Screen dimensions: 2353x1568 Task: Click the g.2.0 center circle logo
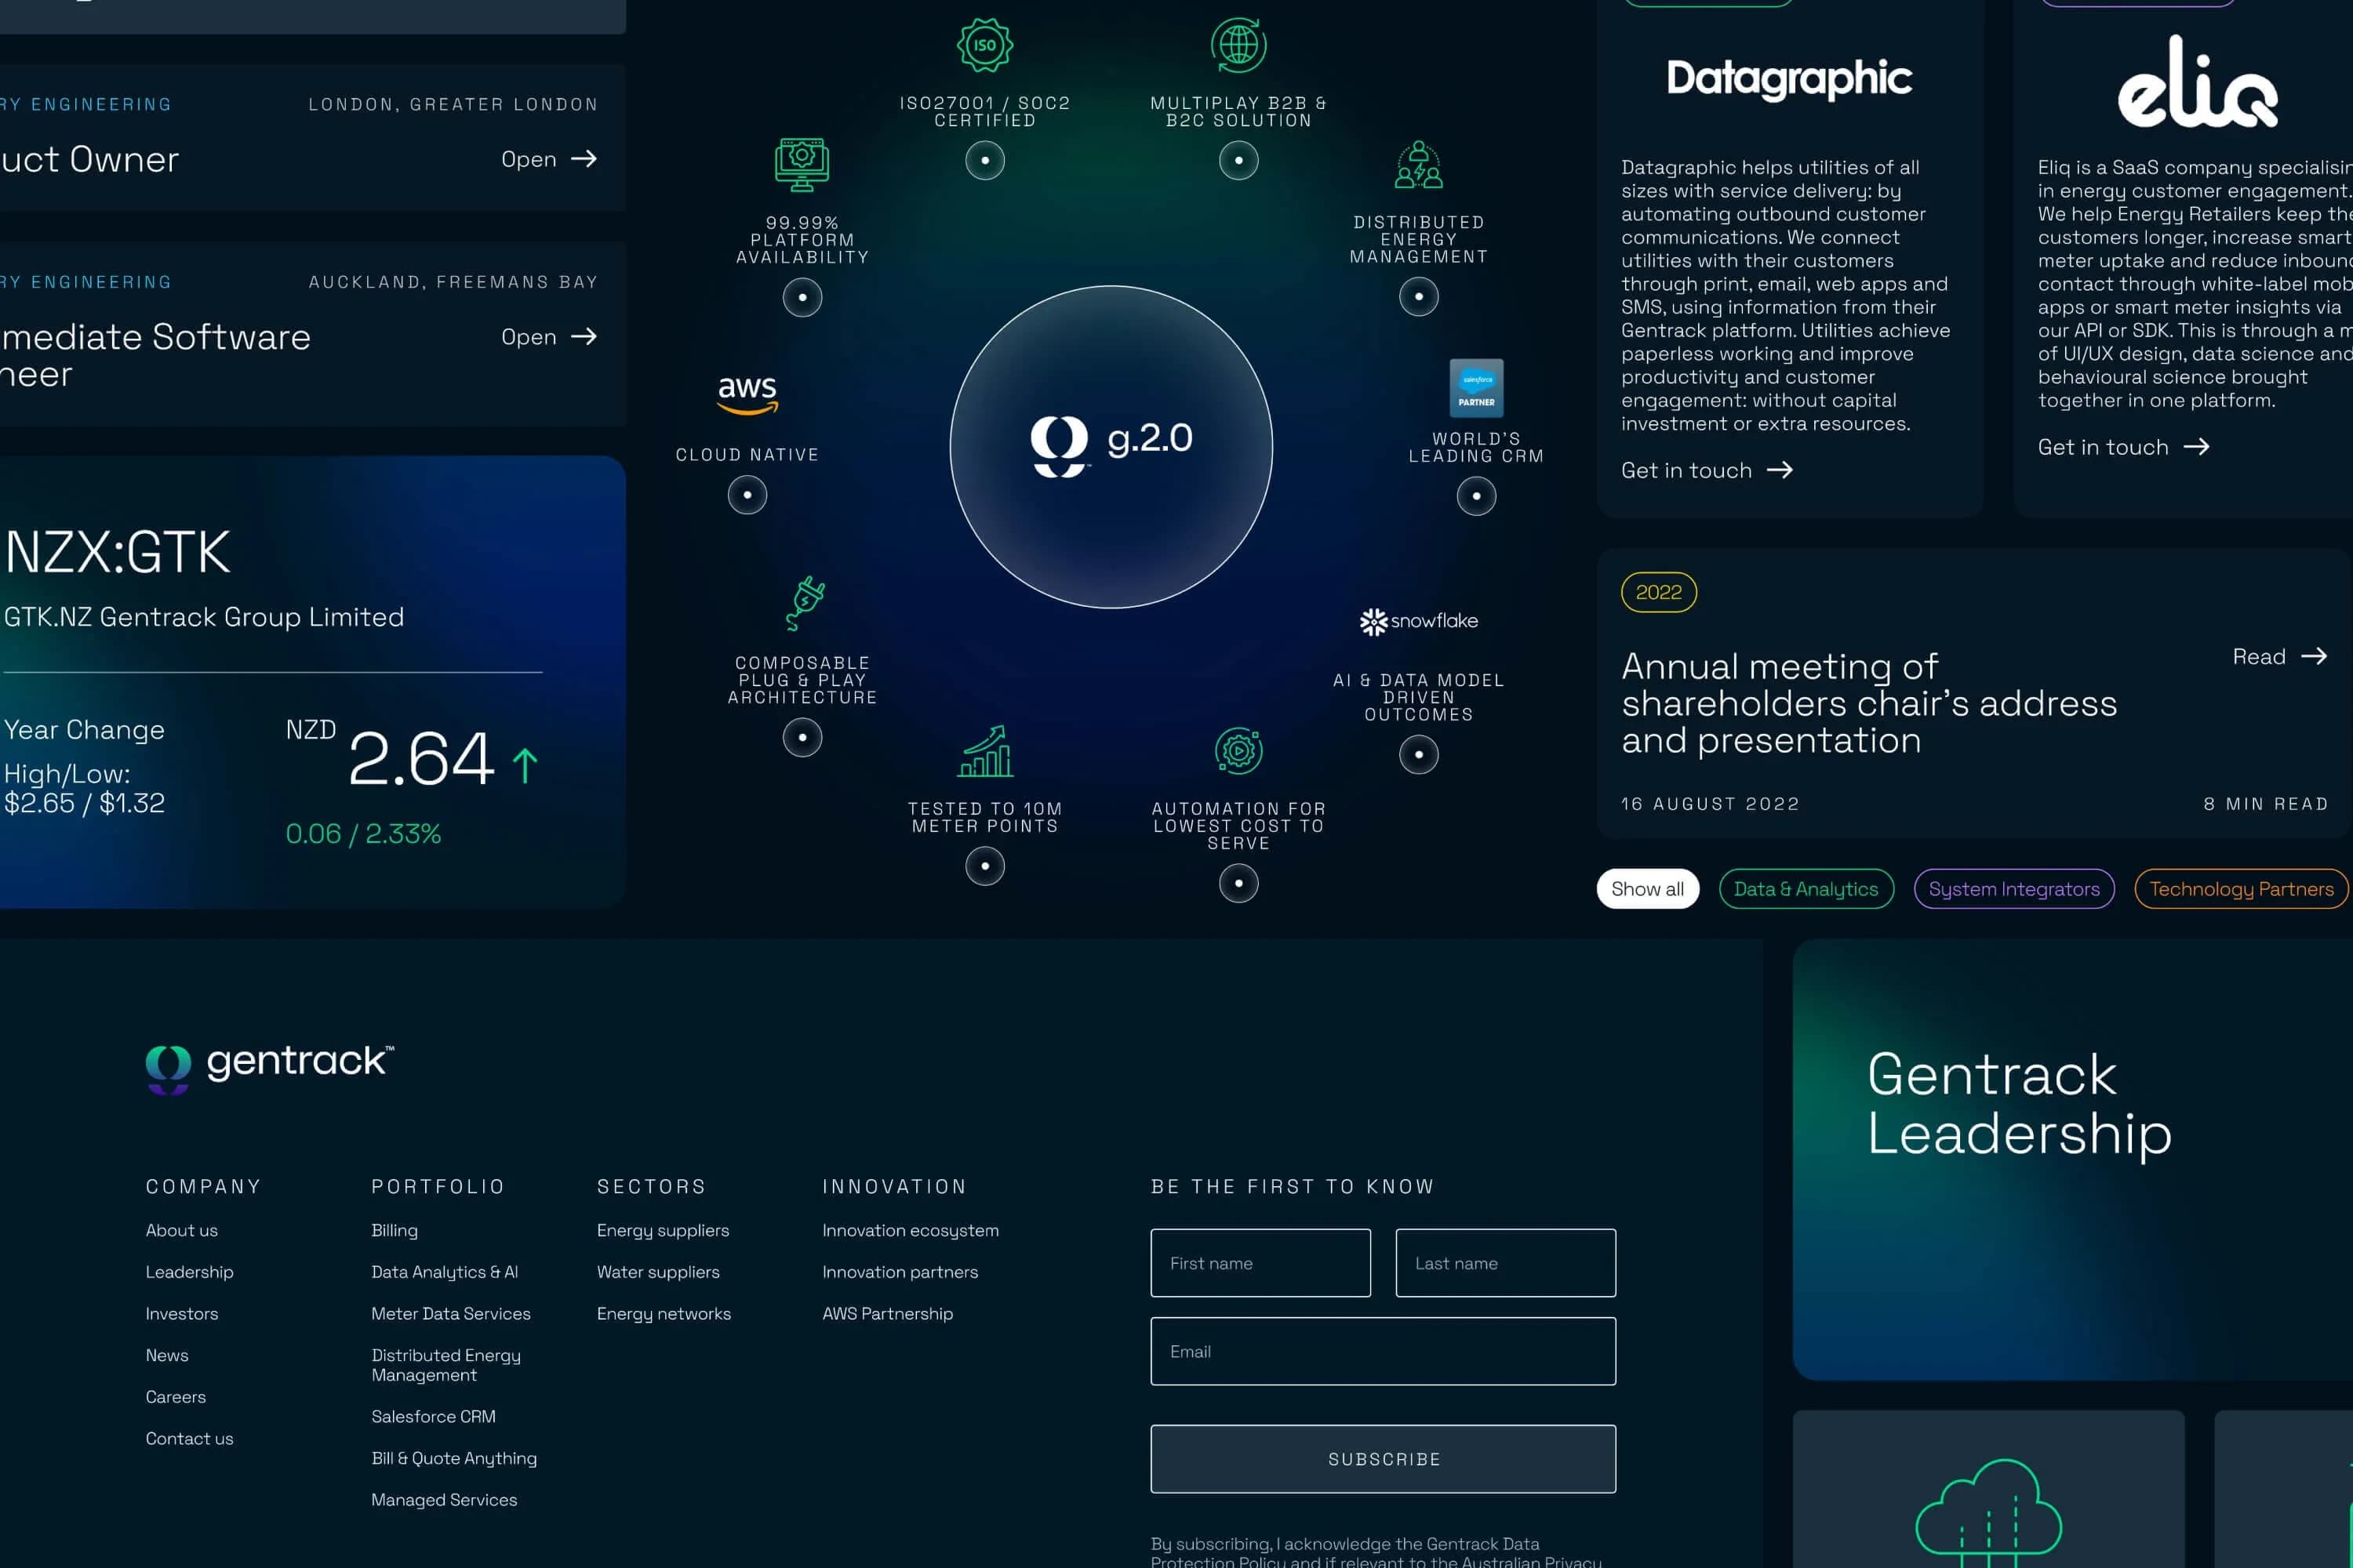pyautogui.click(x=1111, y=446)
